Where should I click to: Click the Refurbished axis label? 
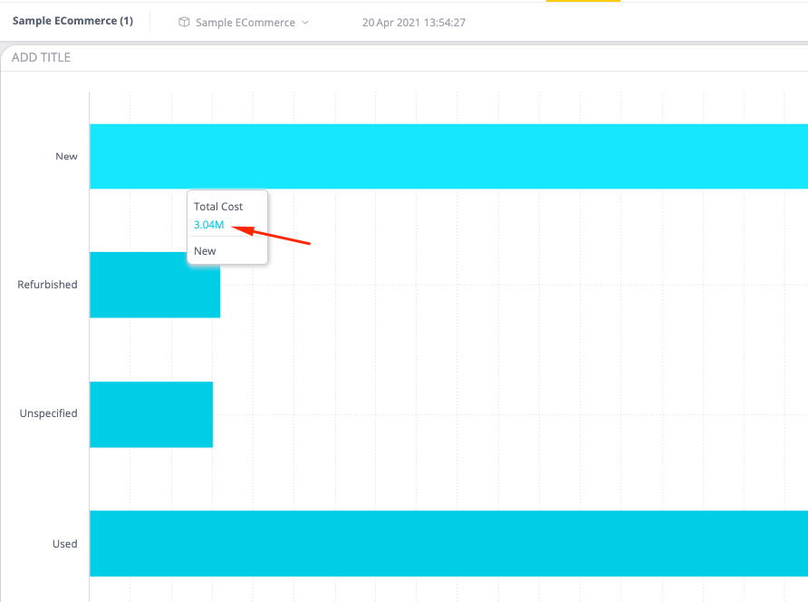click(x=46, y=284)
